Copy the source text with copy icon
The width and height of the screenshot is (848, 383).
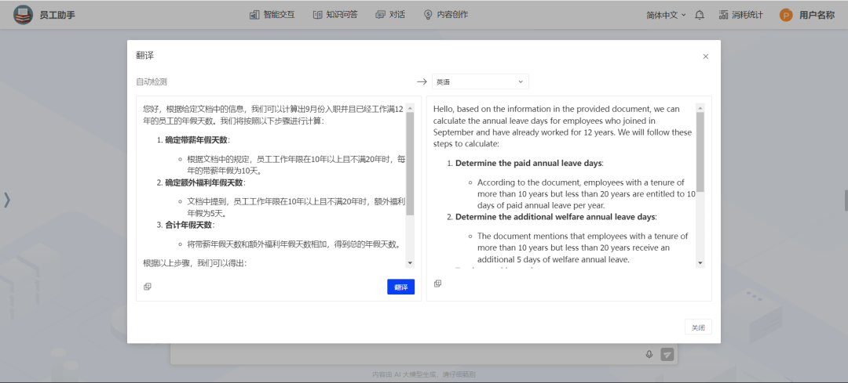pyautogui.click(x=147, y=287)
